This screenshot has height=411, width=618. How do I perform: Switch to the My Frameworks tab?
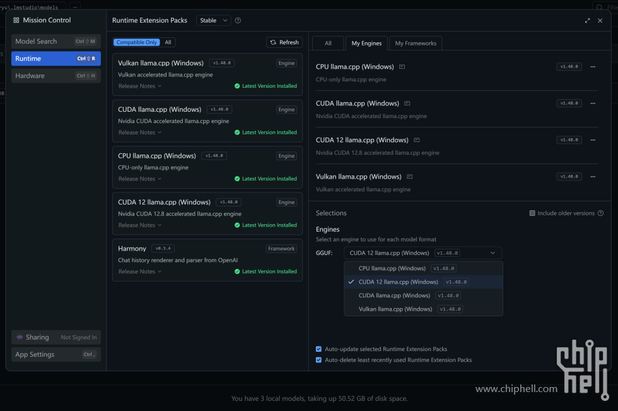pos(416,44)
